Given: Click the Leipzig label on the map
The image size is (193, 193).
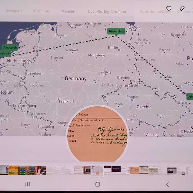Looking at the screenshot, I should tap(106, 72).
